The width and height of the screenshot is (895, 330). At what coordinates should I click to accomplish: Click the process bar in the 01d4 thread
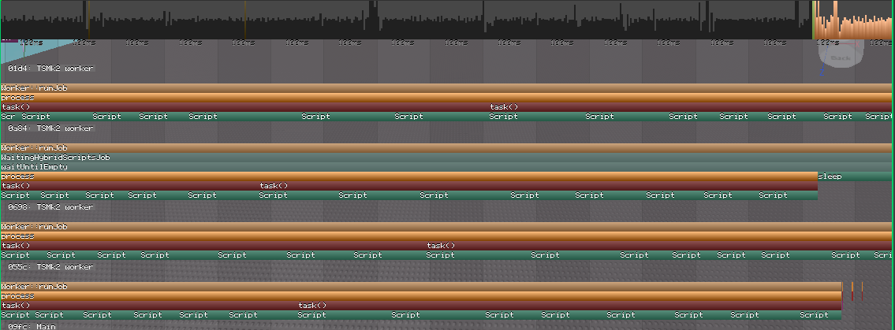[x=446, y=98]
